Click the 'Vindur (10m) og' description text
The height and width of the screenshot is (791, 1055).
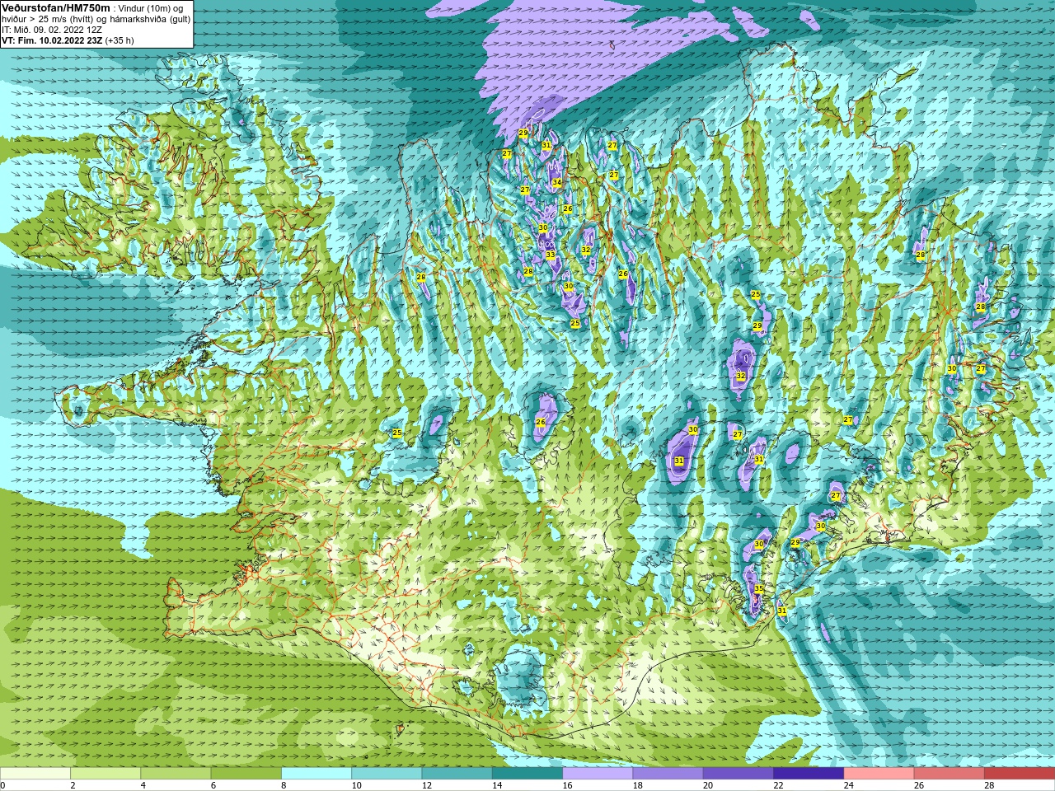(151, 7)
